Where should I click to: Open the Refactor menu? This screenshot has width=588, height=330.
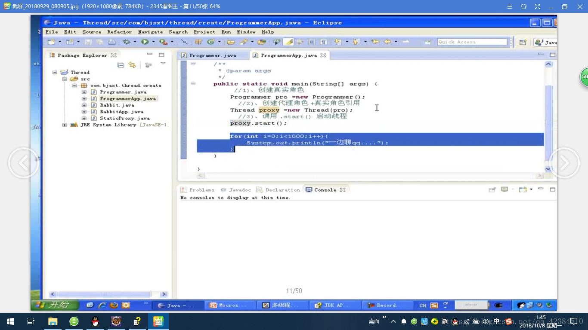coord(120,32)
